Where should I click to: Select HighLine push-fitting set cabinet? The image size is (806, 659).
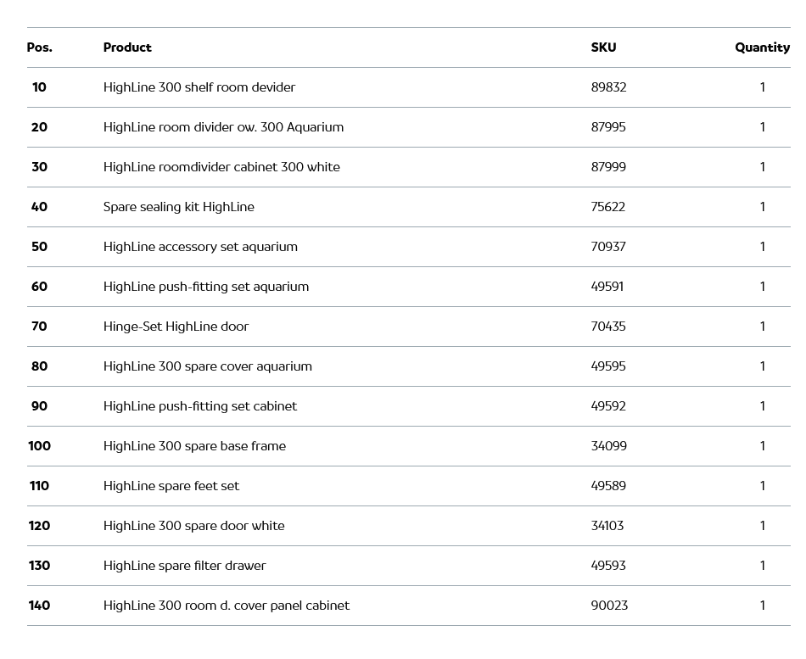pyautogui.click(x=200, y=406)
